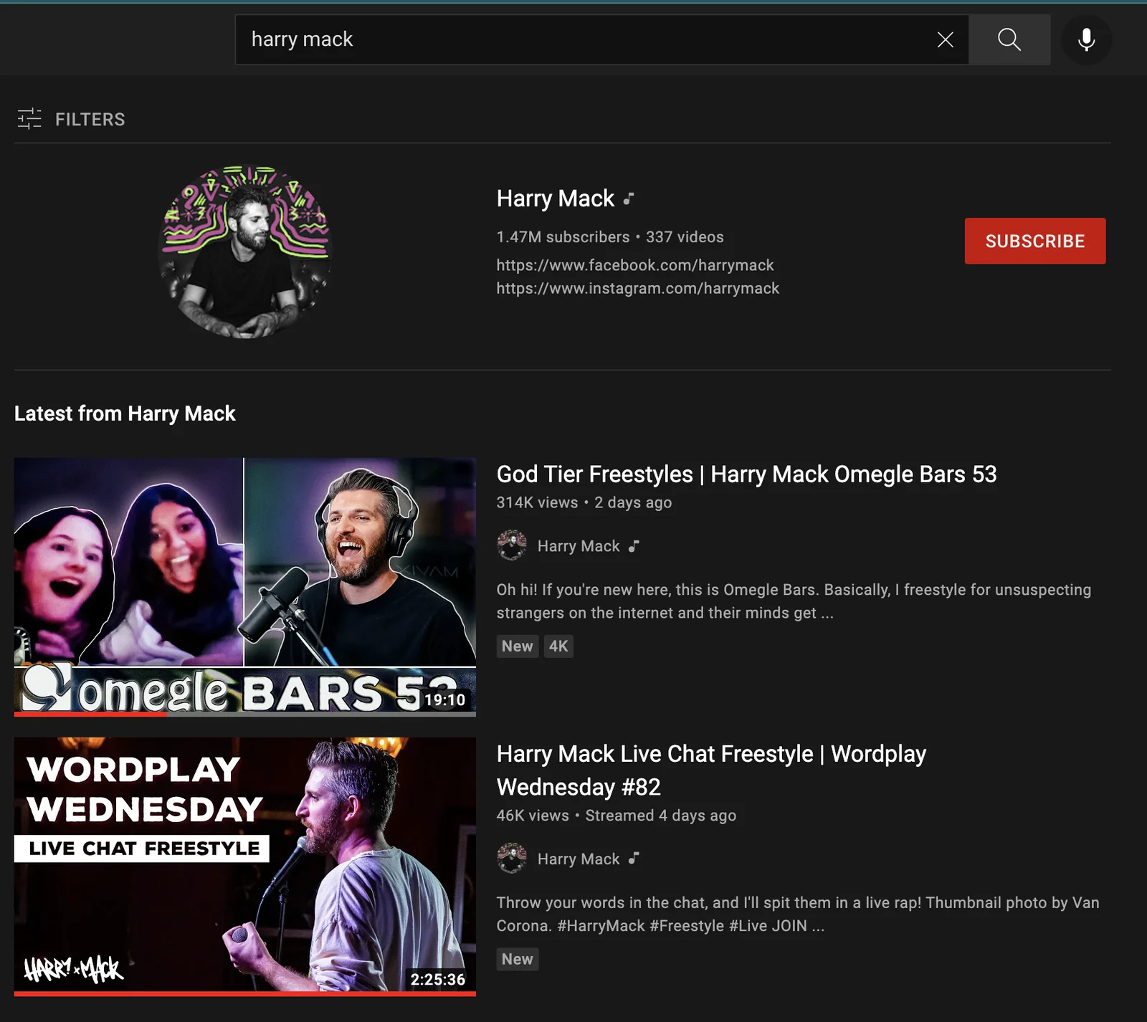Click the magnifying glass search button
The width and height of the screenshot is (1147, 1022).
(1009, 39)
